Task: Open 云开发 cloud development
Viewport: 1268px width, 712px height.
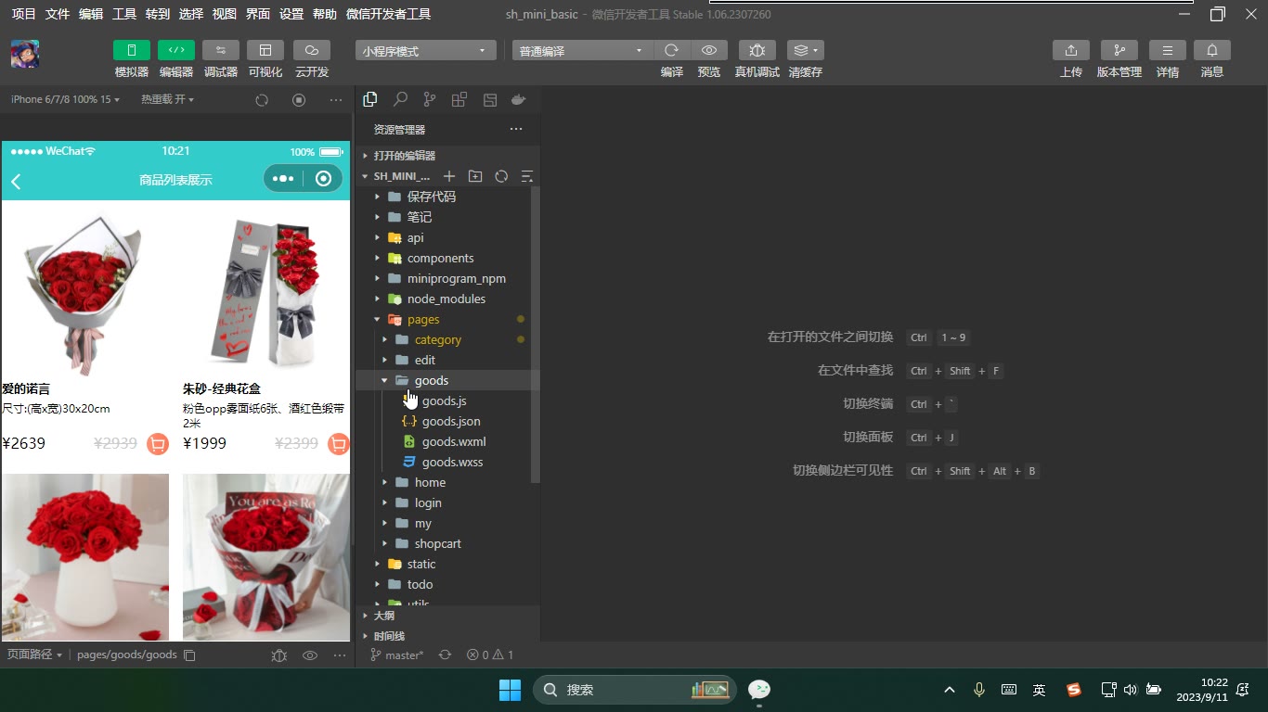Action: pos(312,50)
